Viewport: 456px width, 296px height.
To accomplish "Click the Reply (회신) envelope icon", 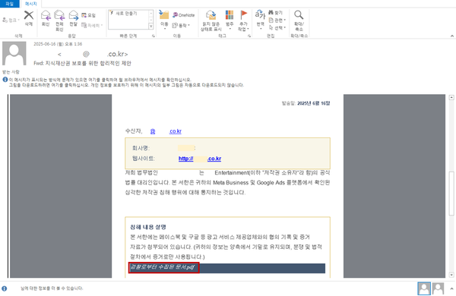I will tap(46, 18).
